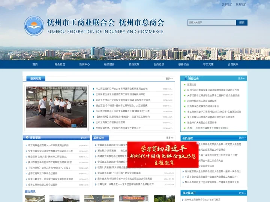Image resolution: width=270 pixels, height=202 pixels.
Task: Select the 新闻动态 tab header
Action: (36, 79)
